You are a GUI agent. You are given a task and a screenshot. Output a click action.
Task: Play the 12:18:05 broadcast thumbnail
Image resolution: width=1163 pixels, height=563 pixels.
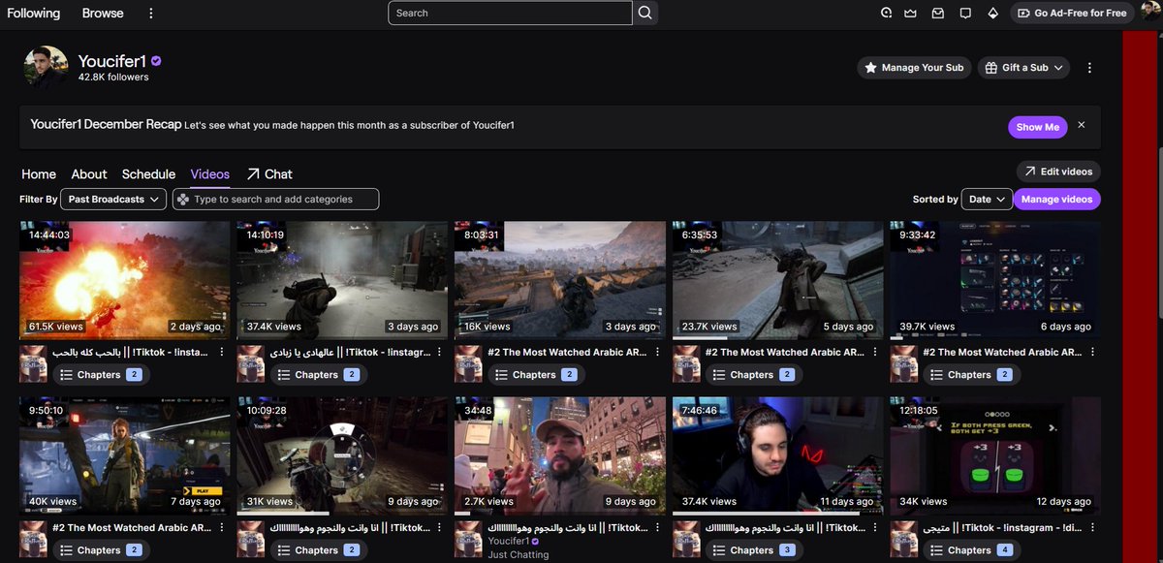995,454
